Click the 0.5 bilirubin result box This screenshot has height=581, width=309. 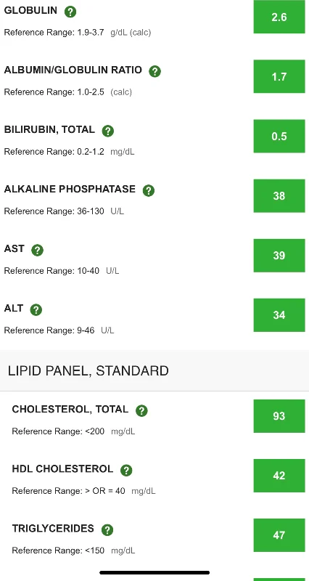[279, 136]
